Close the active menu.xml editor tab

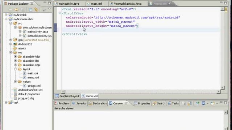tap(170, 3)
